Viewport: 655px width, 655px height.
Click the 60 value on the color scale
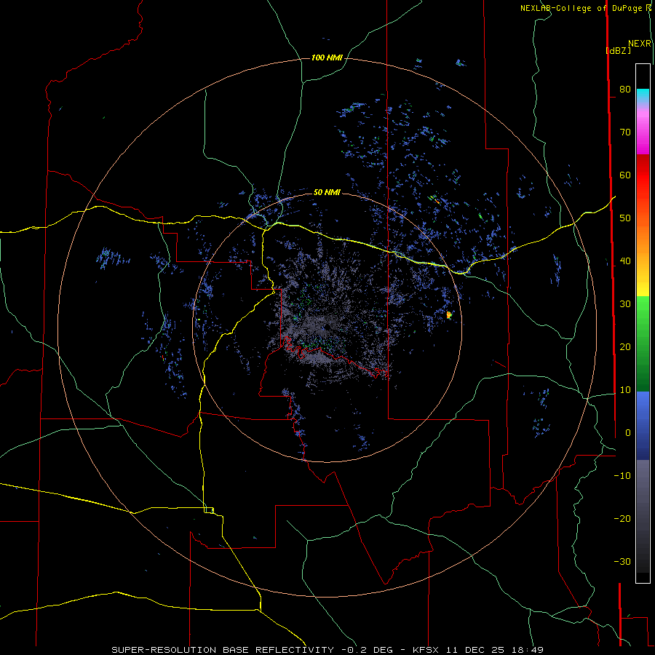pyautogui.click(x=625, y=175)
